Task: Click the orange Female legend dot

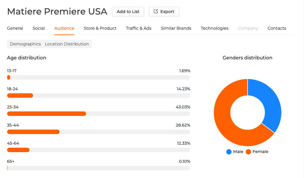Action: [248, 152]
